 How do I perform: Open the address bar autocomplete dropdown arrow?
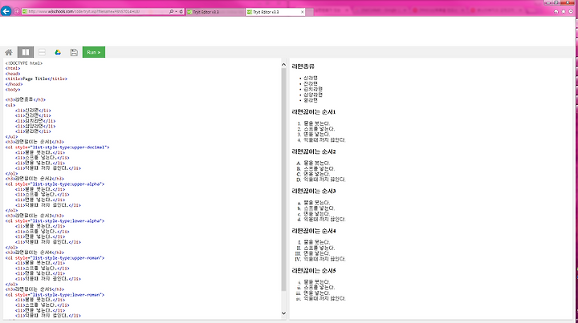tap(176, 11)
